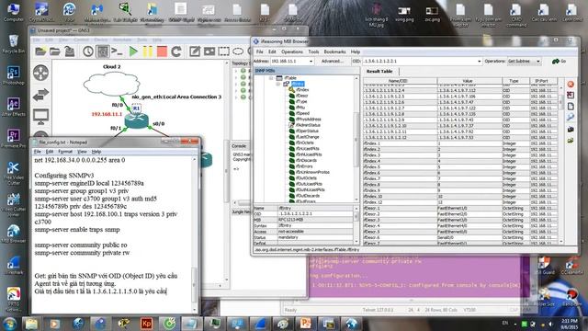Click Windows Start button
The height and width of the screenshot is (331, 588).
point(9,323)
